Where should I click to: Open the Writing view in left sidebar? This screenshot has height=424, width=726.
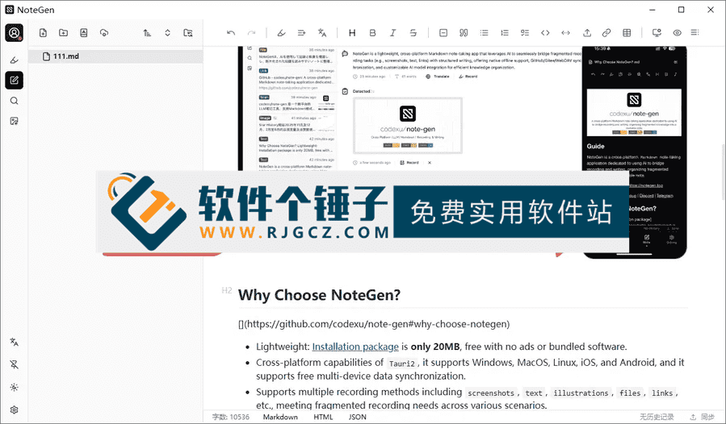click(15, 81)
